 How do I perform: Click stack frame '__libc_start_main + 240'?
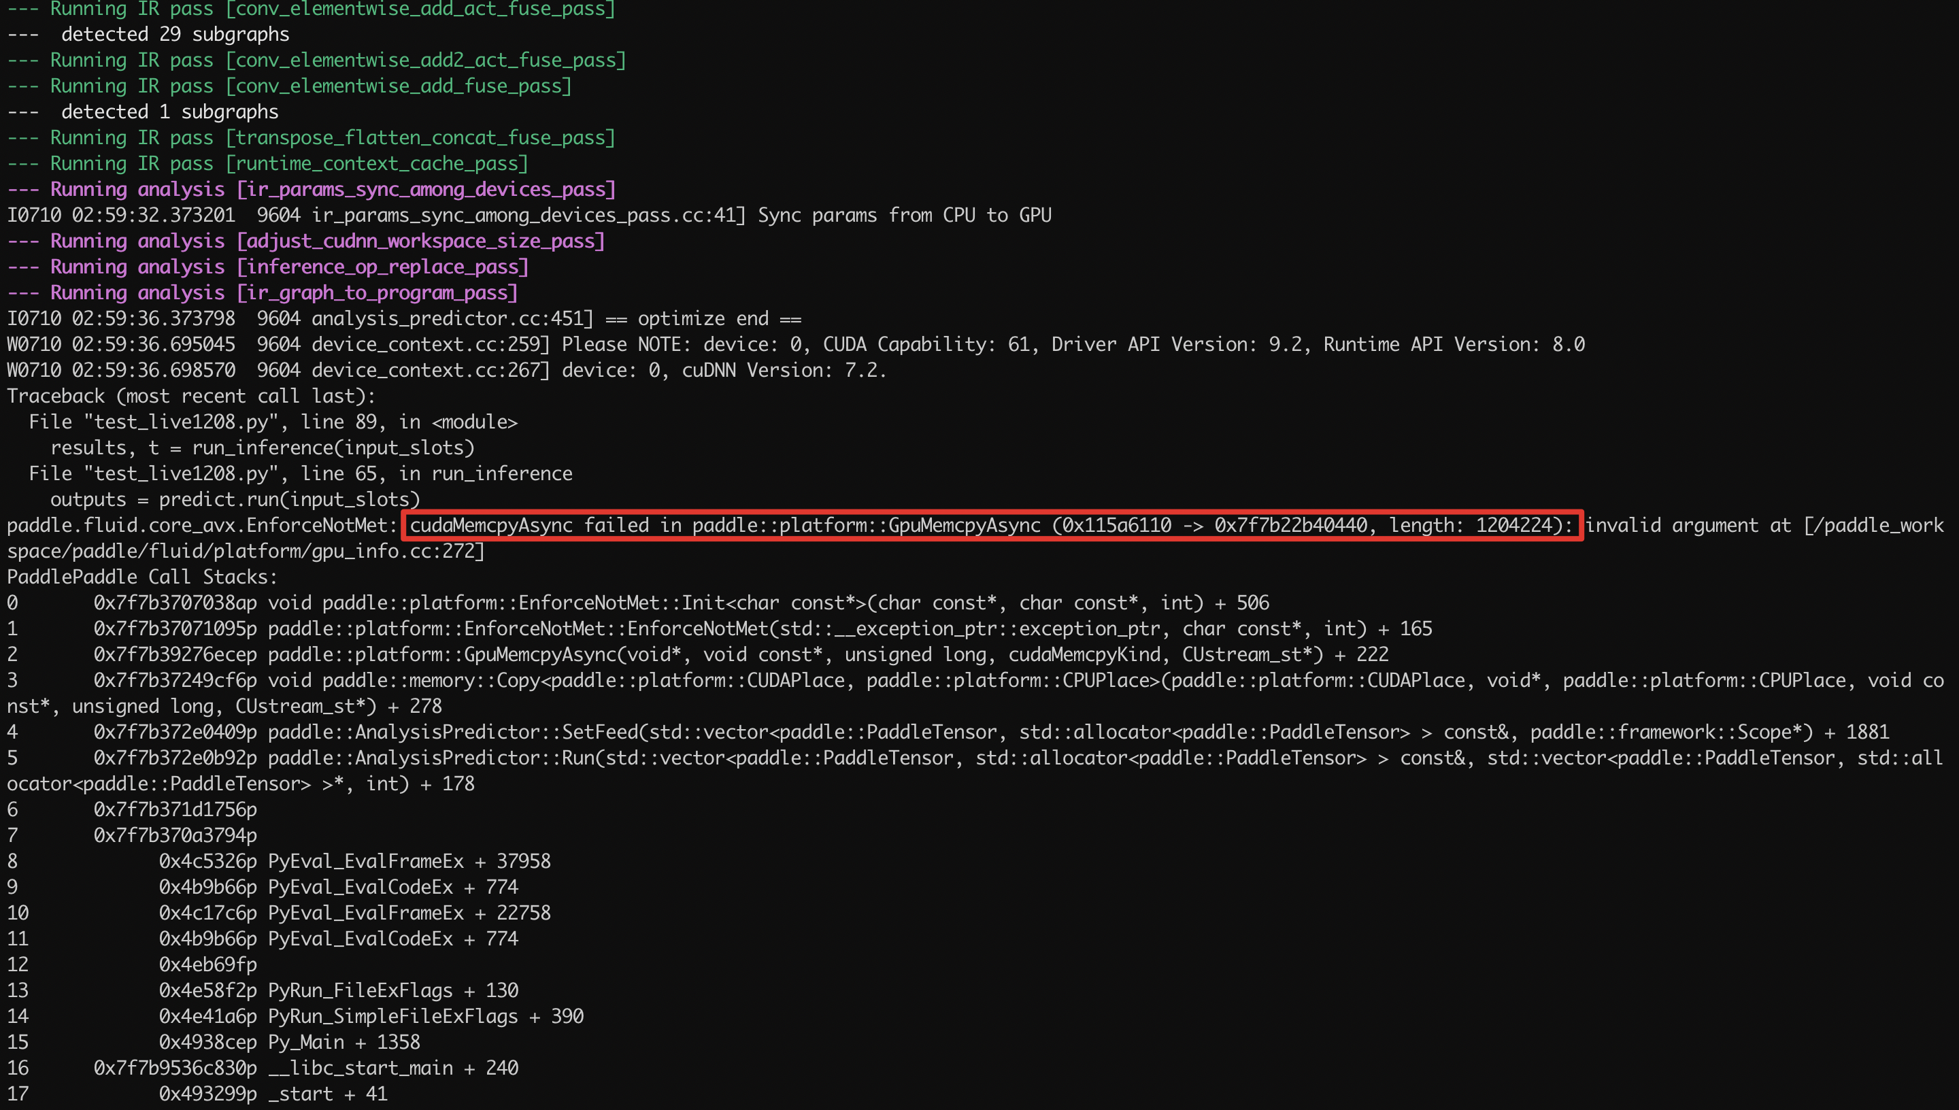coord(393,1068)
